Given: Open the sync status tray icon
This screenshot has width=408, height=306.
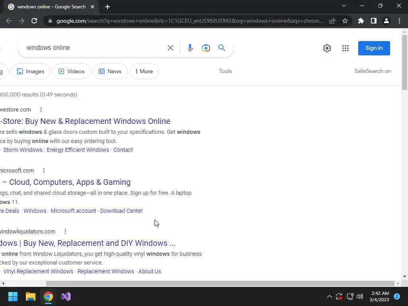Looking at the screenshot, I should click(x=339, y=296).
